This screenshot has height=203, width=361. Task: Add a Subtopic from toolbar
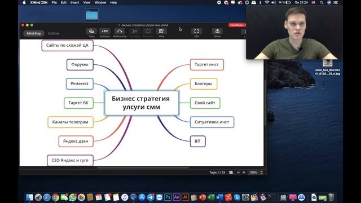105,32
